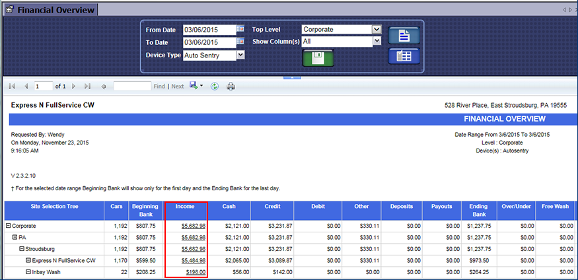Screen dimensions: 578x280
Task: Go to the last report page
Action: click(87, 87)
